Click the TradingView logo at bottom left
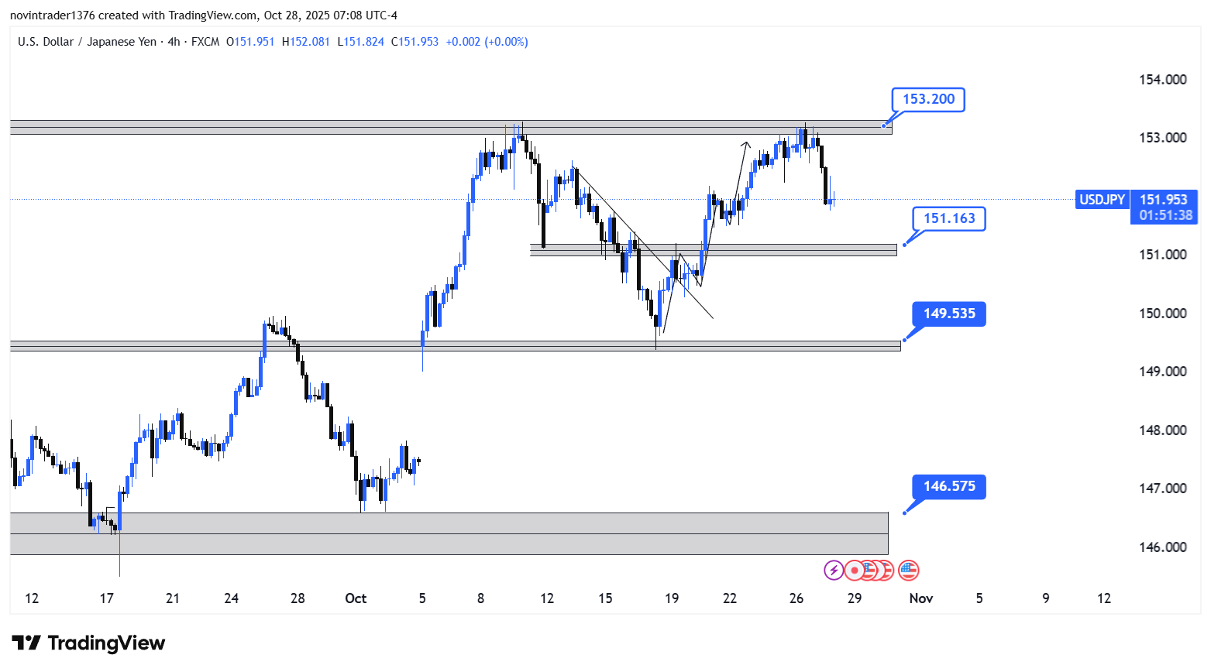 tap(89, 643)
